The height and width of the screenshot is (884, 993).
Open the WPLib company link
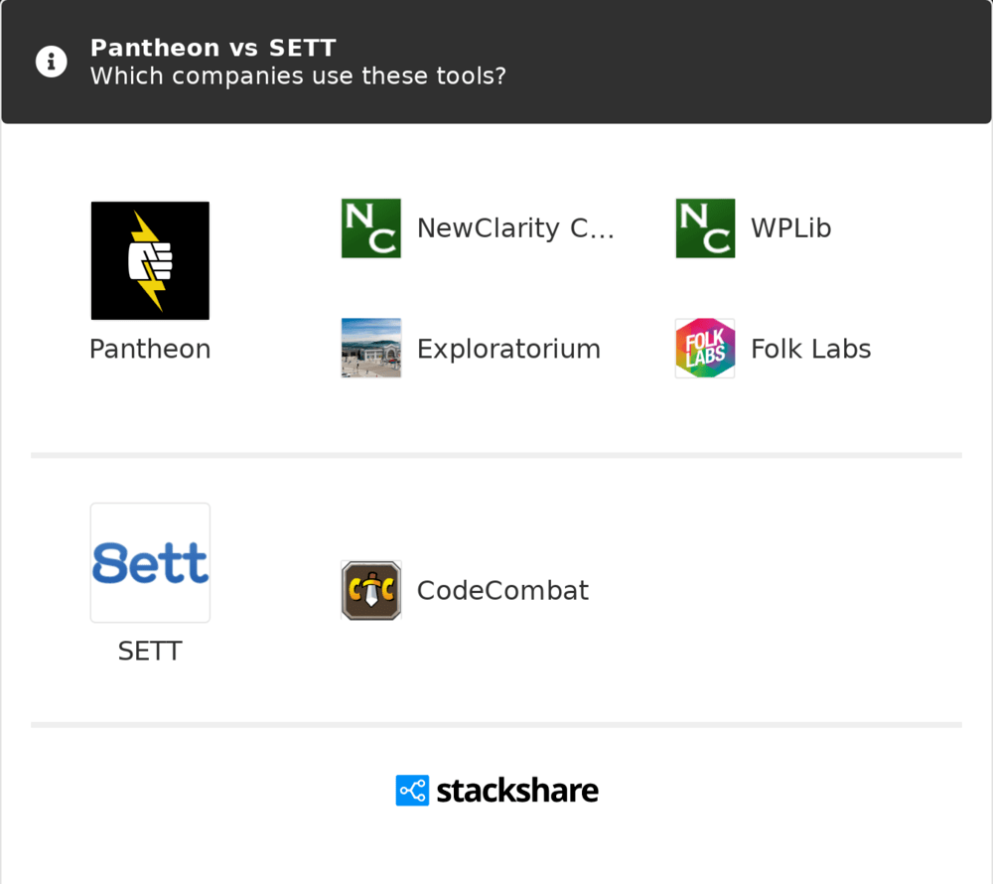(x=790, y=228)
